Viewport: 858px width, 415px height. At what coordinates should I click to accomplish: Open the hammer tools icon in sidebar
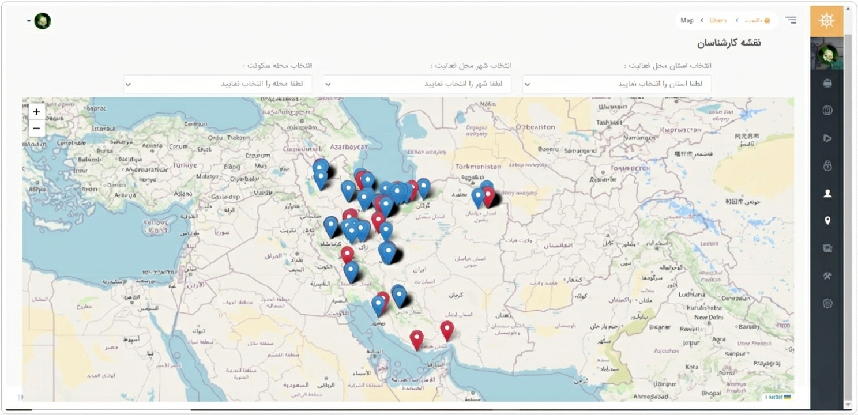pyautogui.click(x=827, y=276)
